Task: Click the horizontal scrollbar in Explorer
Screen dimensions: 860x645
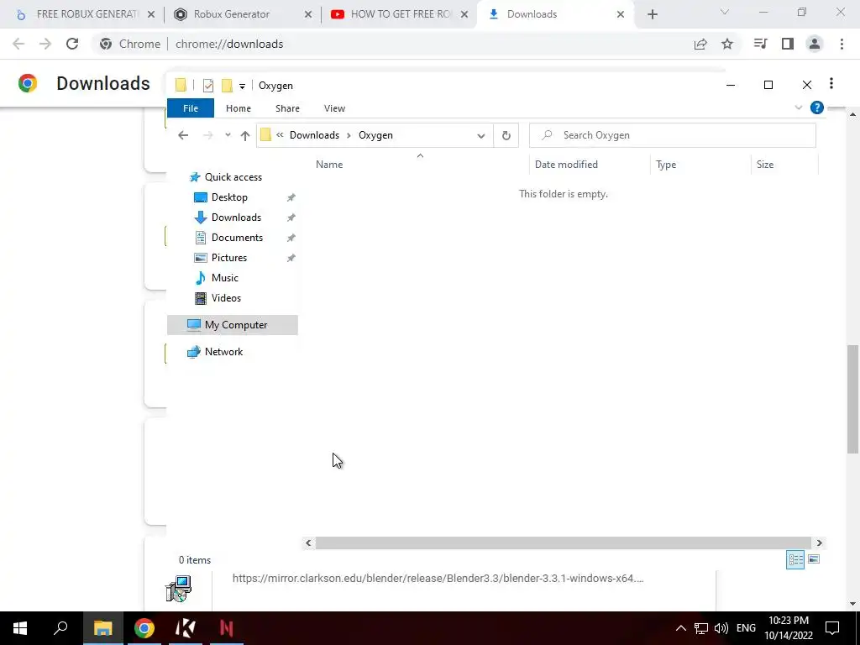Action: [x=563, y=543]
